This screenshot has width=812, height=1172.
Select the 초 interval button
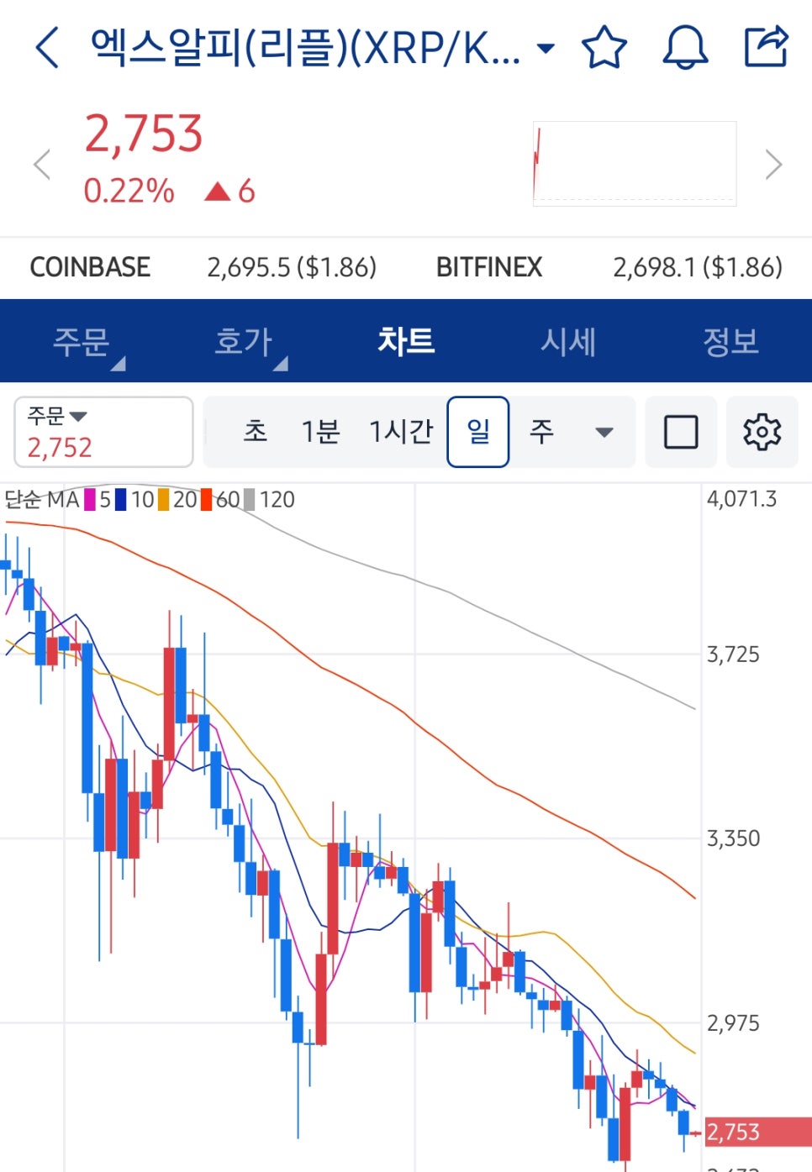tap(256, 432)
